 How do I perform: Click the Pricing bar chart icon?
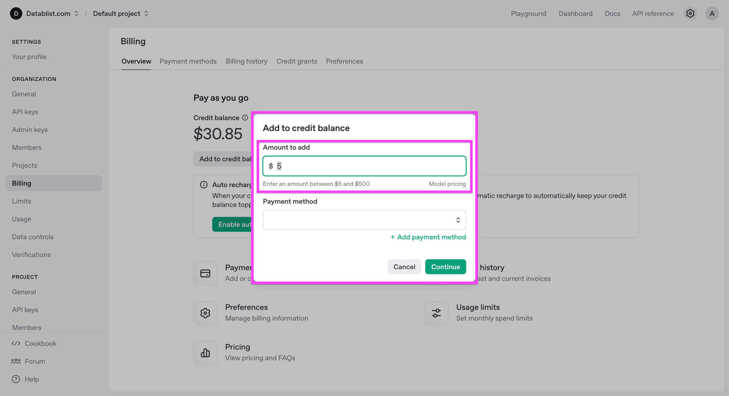[205, 353]
